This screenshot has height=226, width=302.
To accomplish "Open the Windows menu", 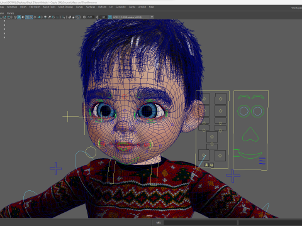I will (x=12, y=7).
